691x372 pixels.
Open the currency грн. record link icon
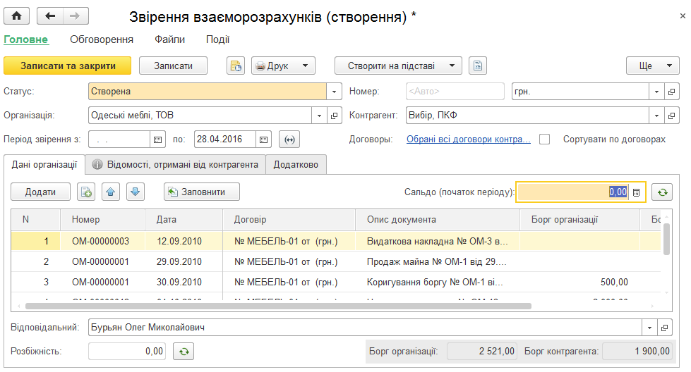671,92
